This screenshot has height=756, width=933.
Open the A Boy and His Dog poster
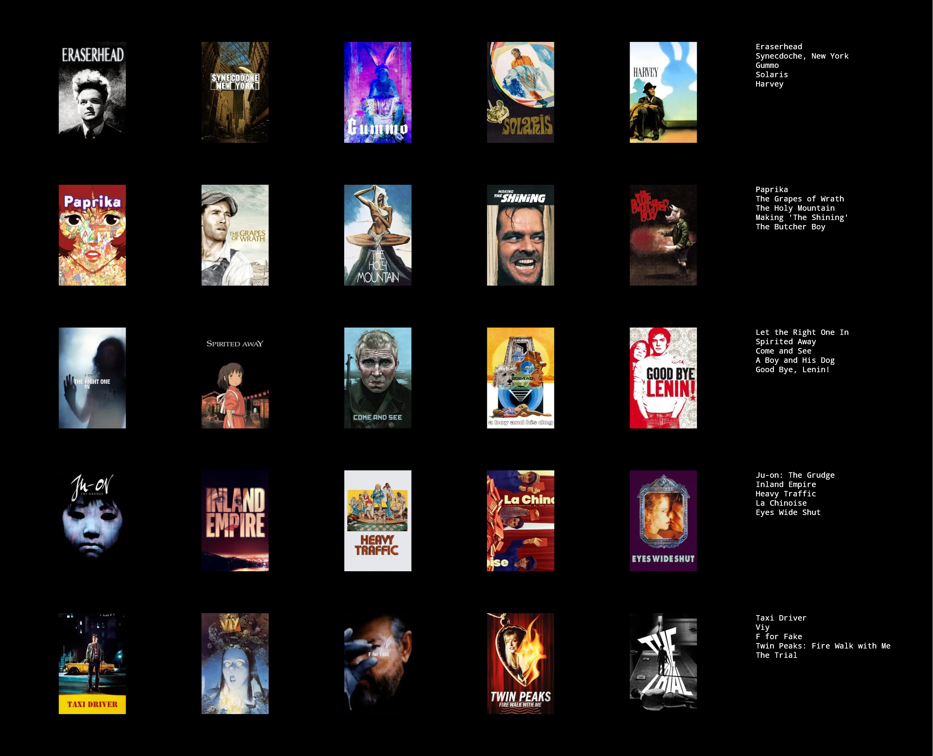(x=521, y=378)
